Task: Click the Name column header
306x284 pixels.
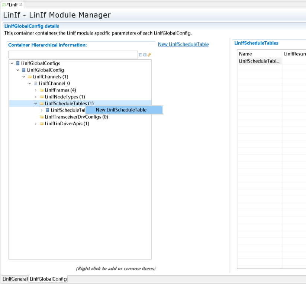Action: (260, 54)
